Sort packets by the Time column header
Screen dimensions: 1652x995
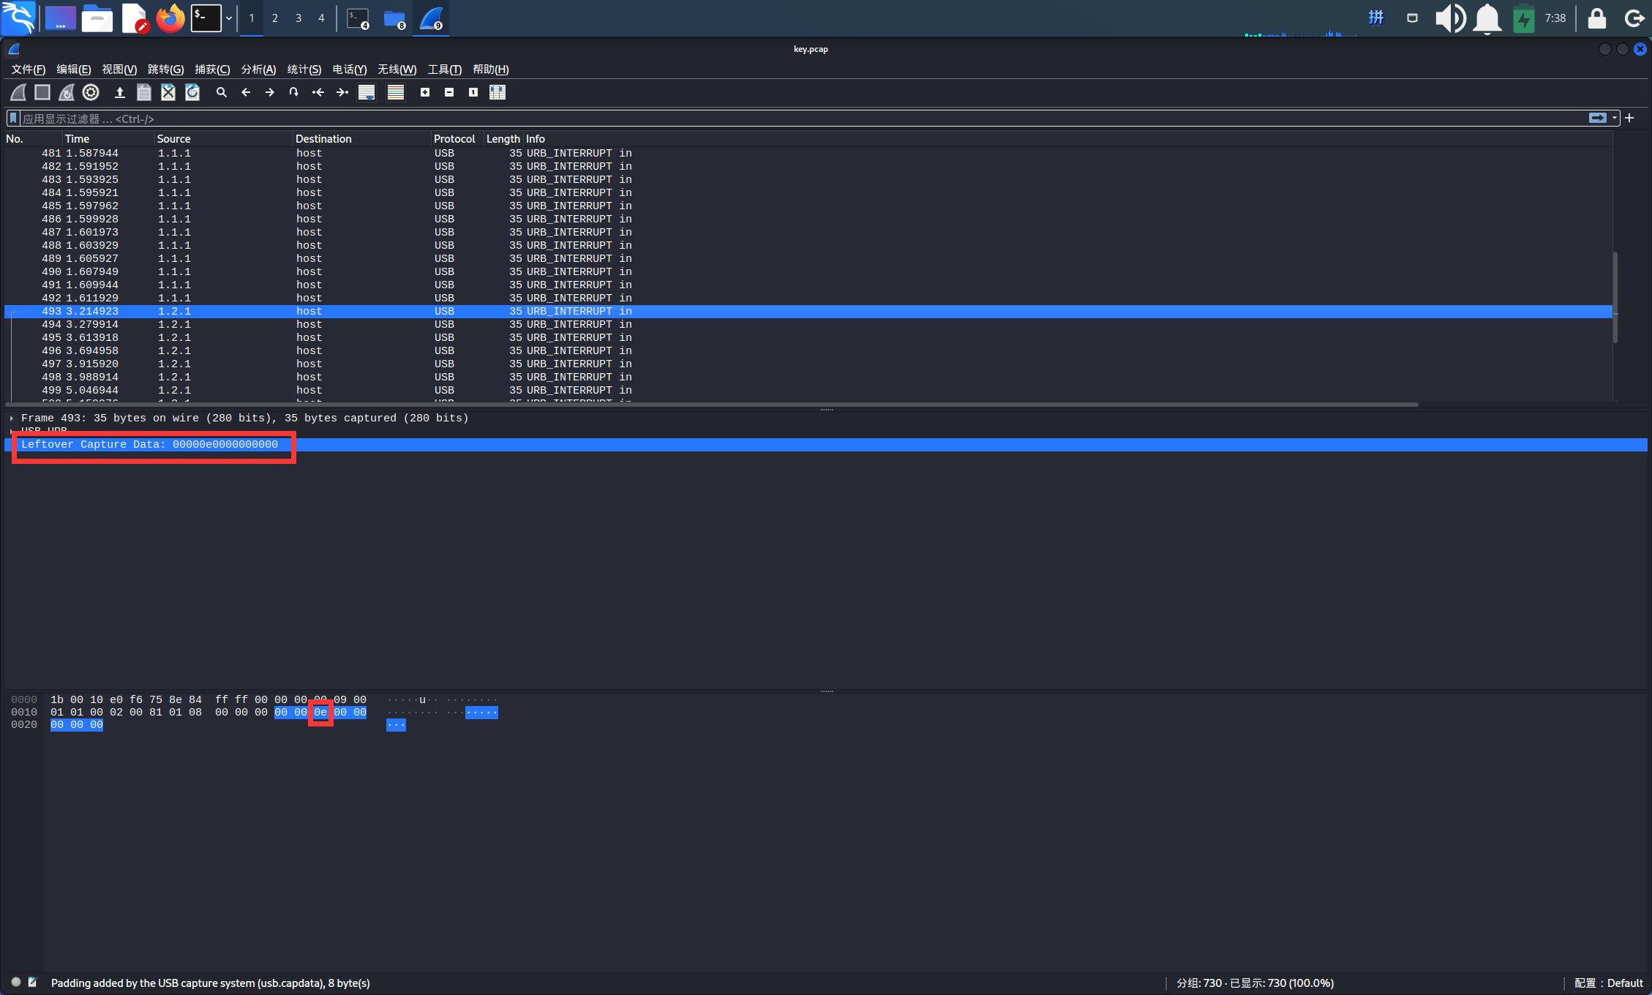[108, 139]
